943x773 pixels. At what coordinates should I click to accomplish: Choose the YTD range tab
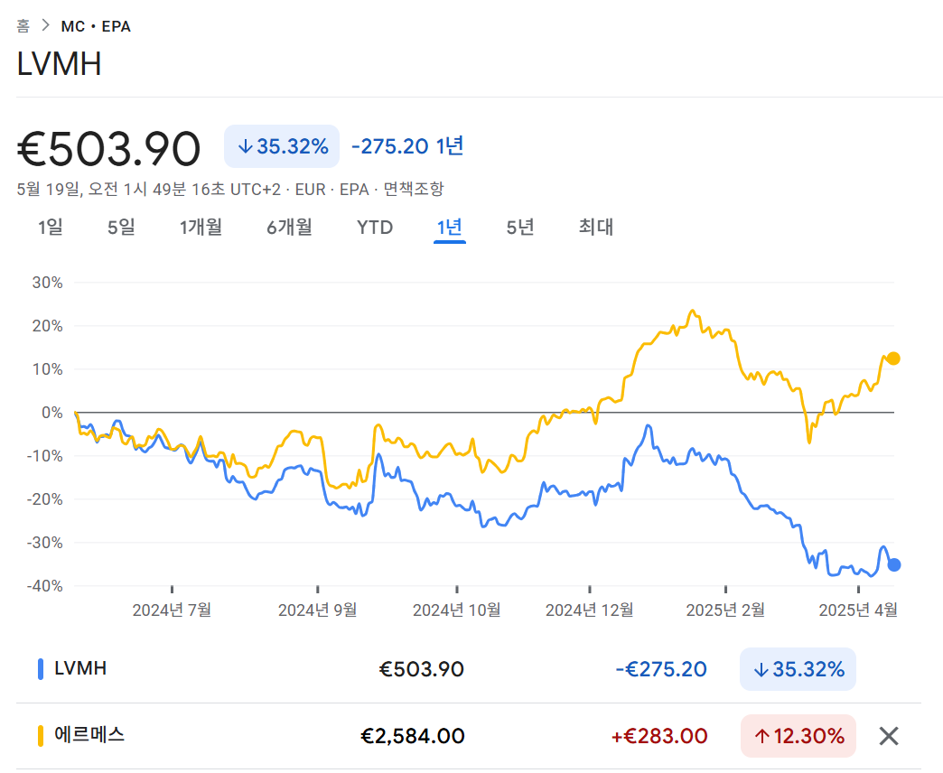tap(375, 228)
